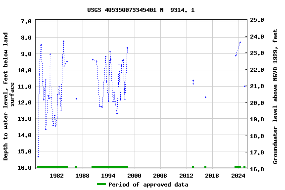Click the 16.0 left axis depth label
The width and height of the screenshot is (285, 190).
[25, 168]
